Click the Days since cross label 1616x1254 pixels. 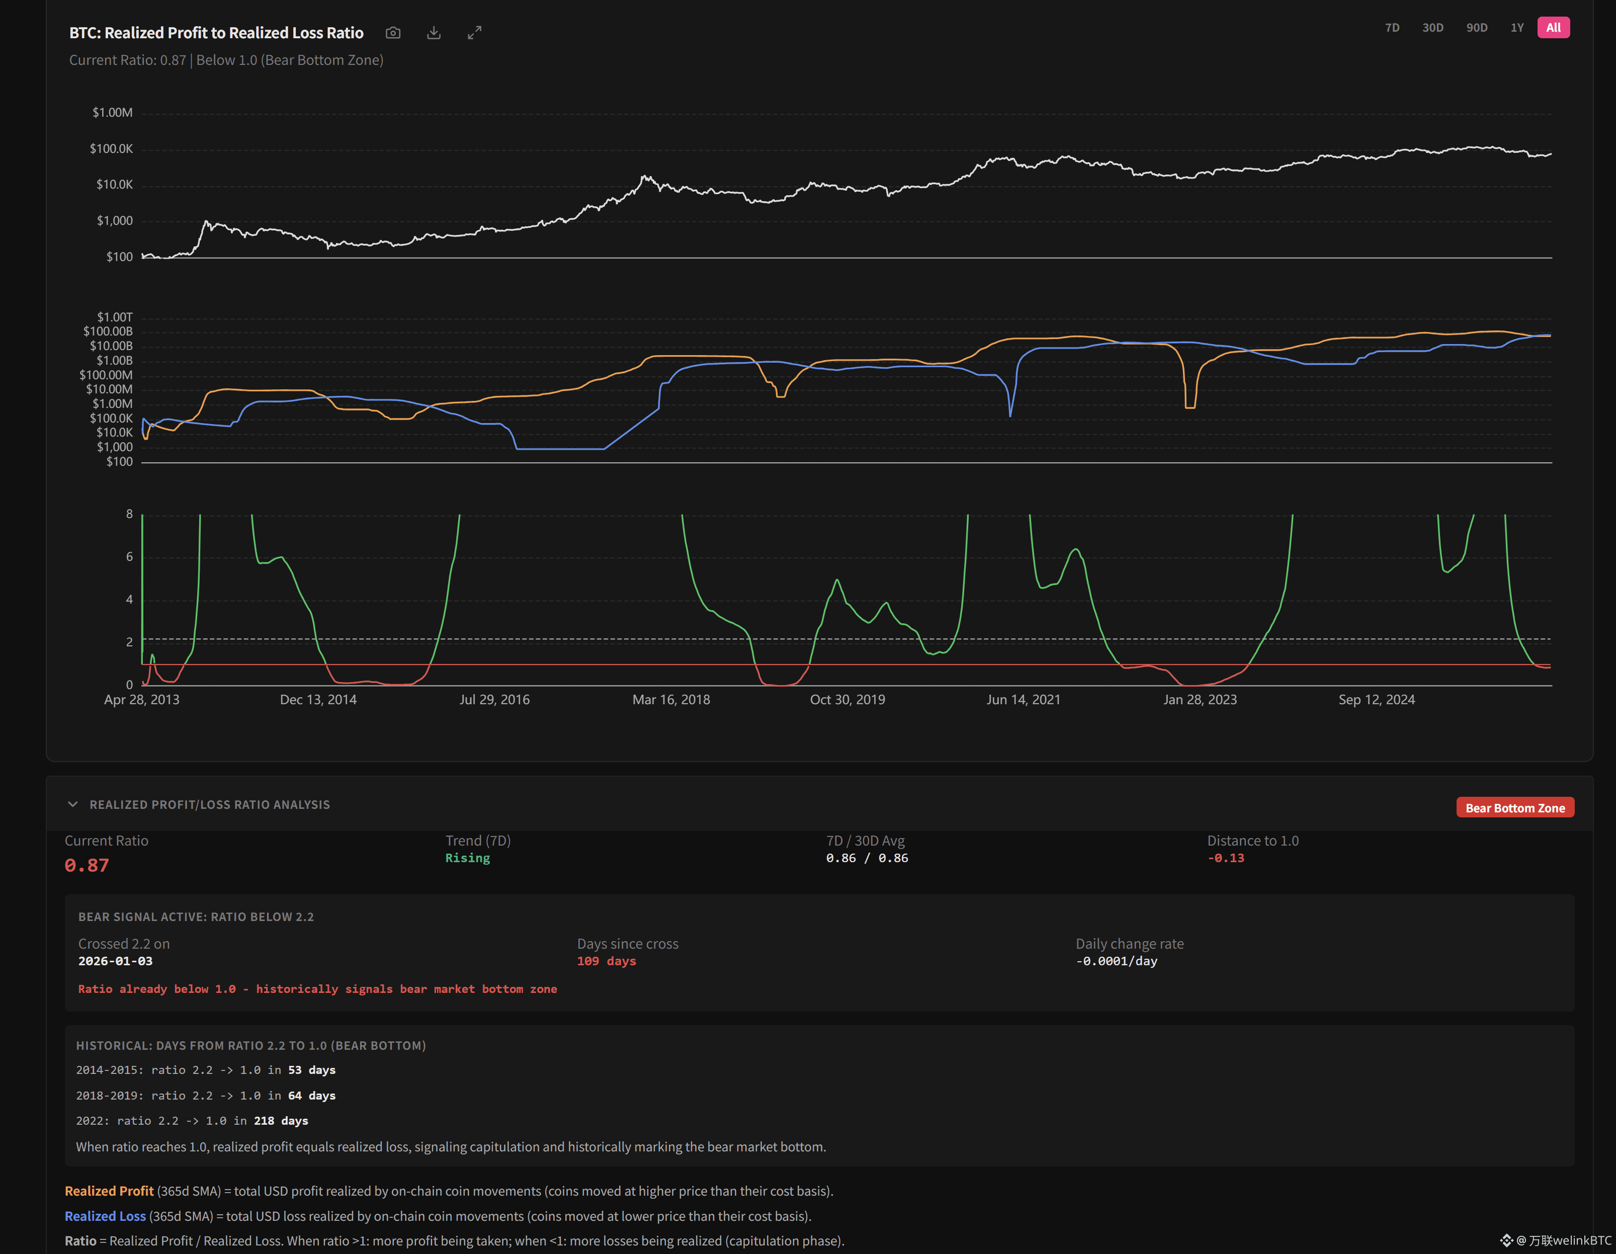[x=628, y=944]
